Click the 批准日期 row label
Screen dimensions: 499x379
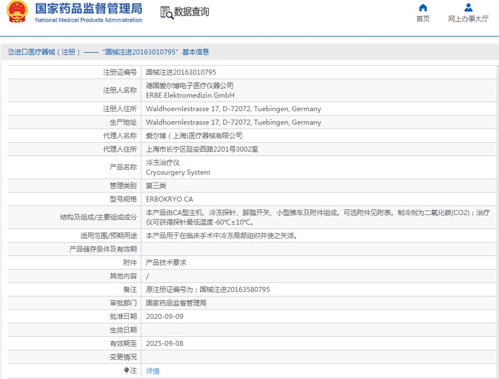123,317
